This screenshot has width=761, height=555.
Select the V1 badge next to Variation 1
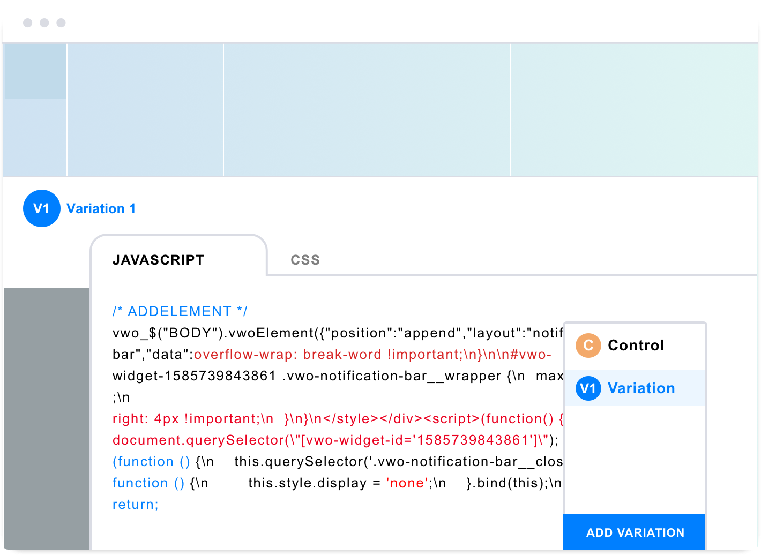coord(41,208)
